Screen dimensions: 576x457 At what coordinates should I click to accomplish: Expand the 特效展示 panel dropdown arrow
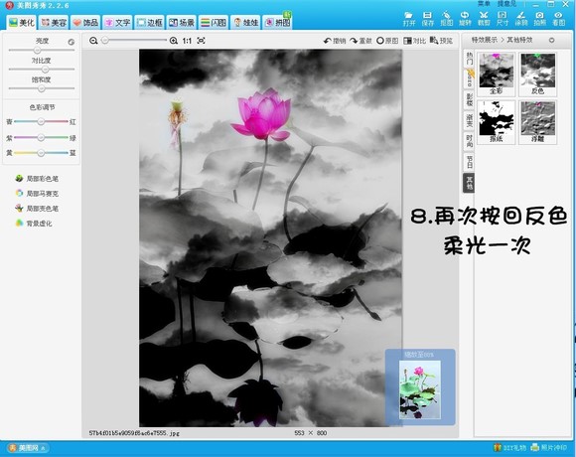pos(551,40)
